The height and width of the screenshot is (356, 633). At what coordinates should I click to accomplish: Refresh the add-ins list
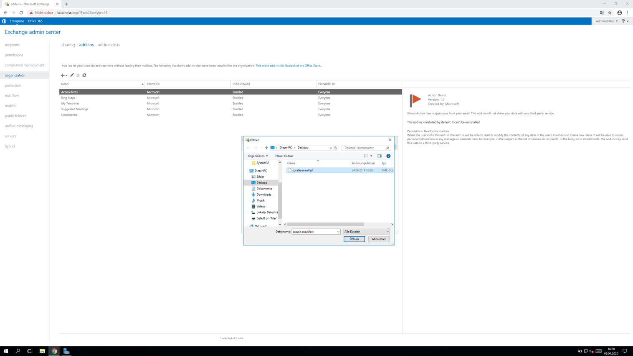pos(84,75)
